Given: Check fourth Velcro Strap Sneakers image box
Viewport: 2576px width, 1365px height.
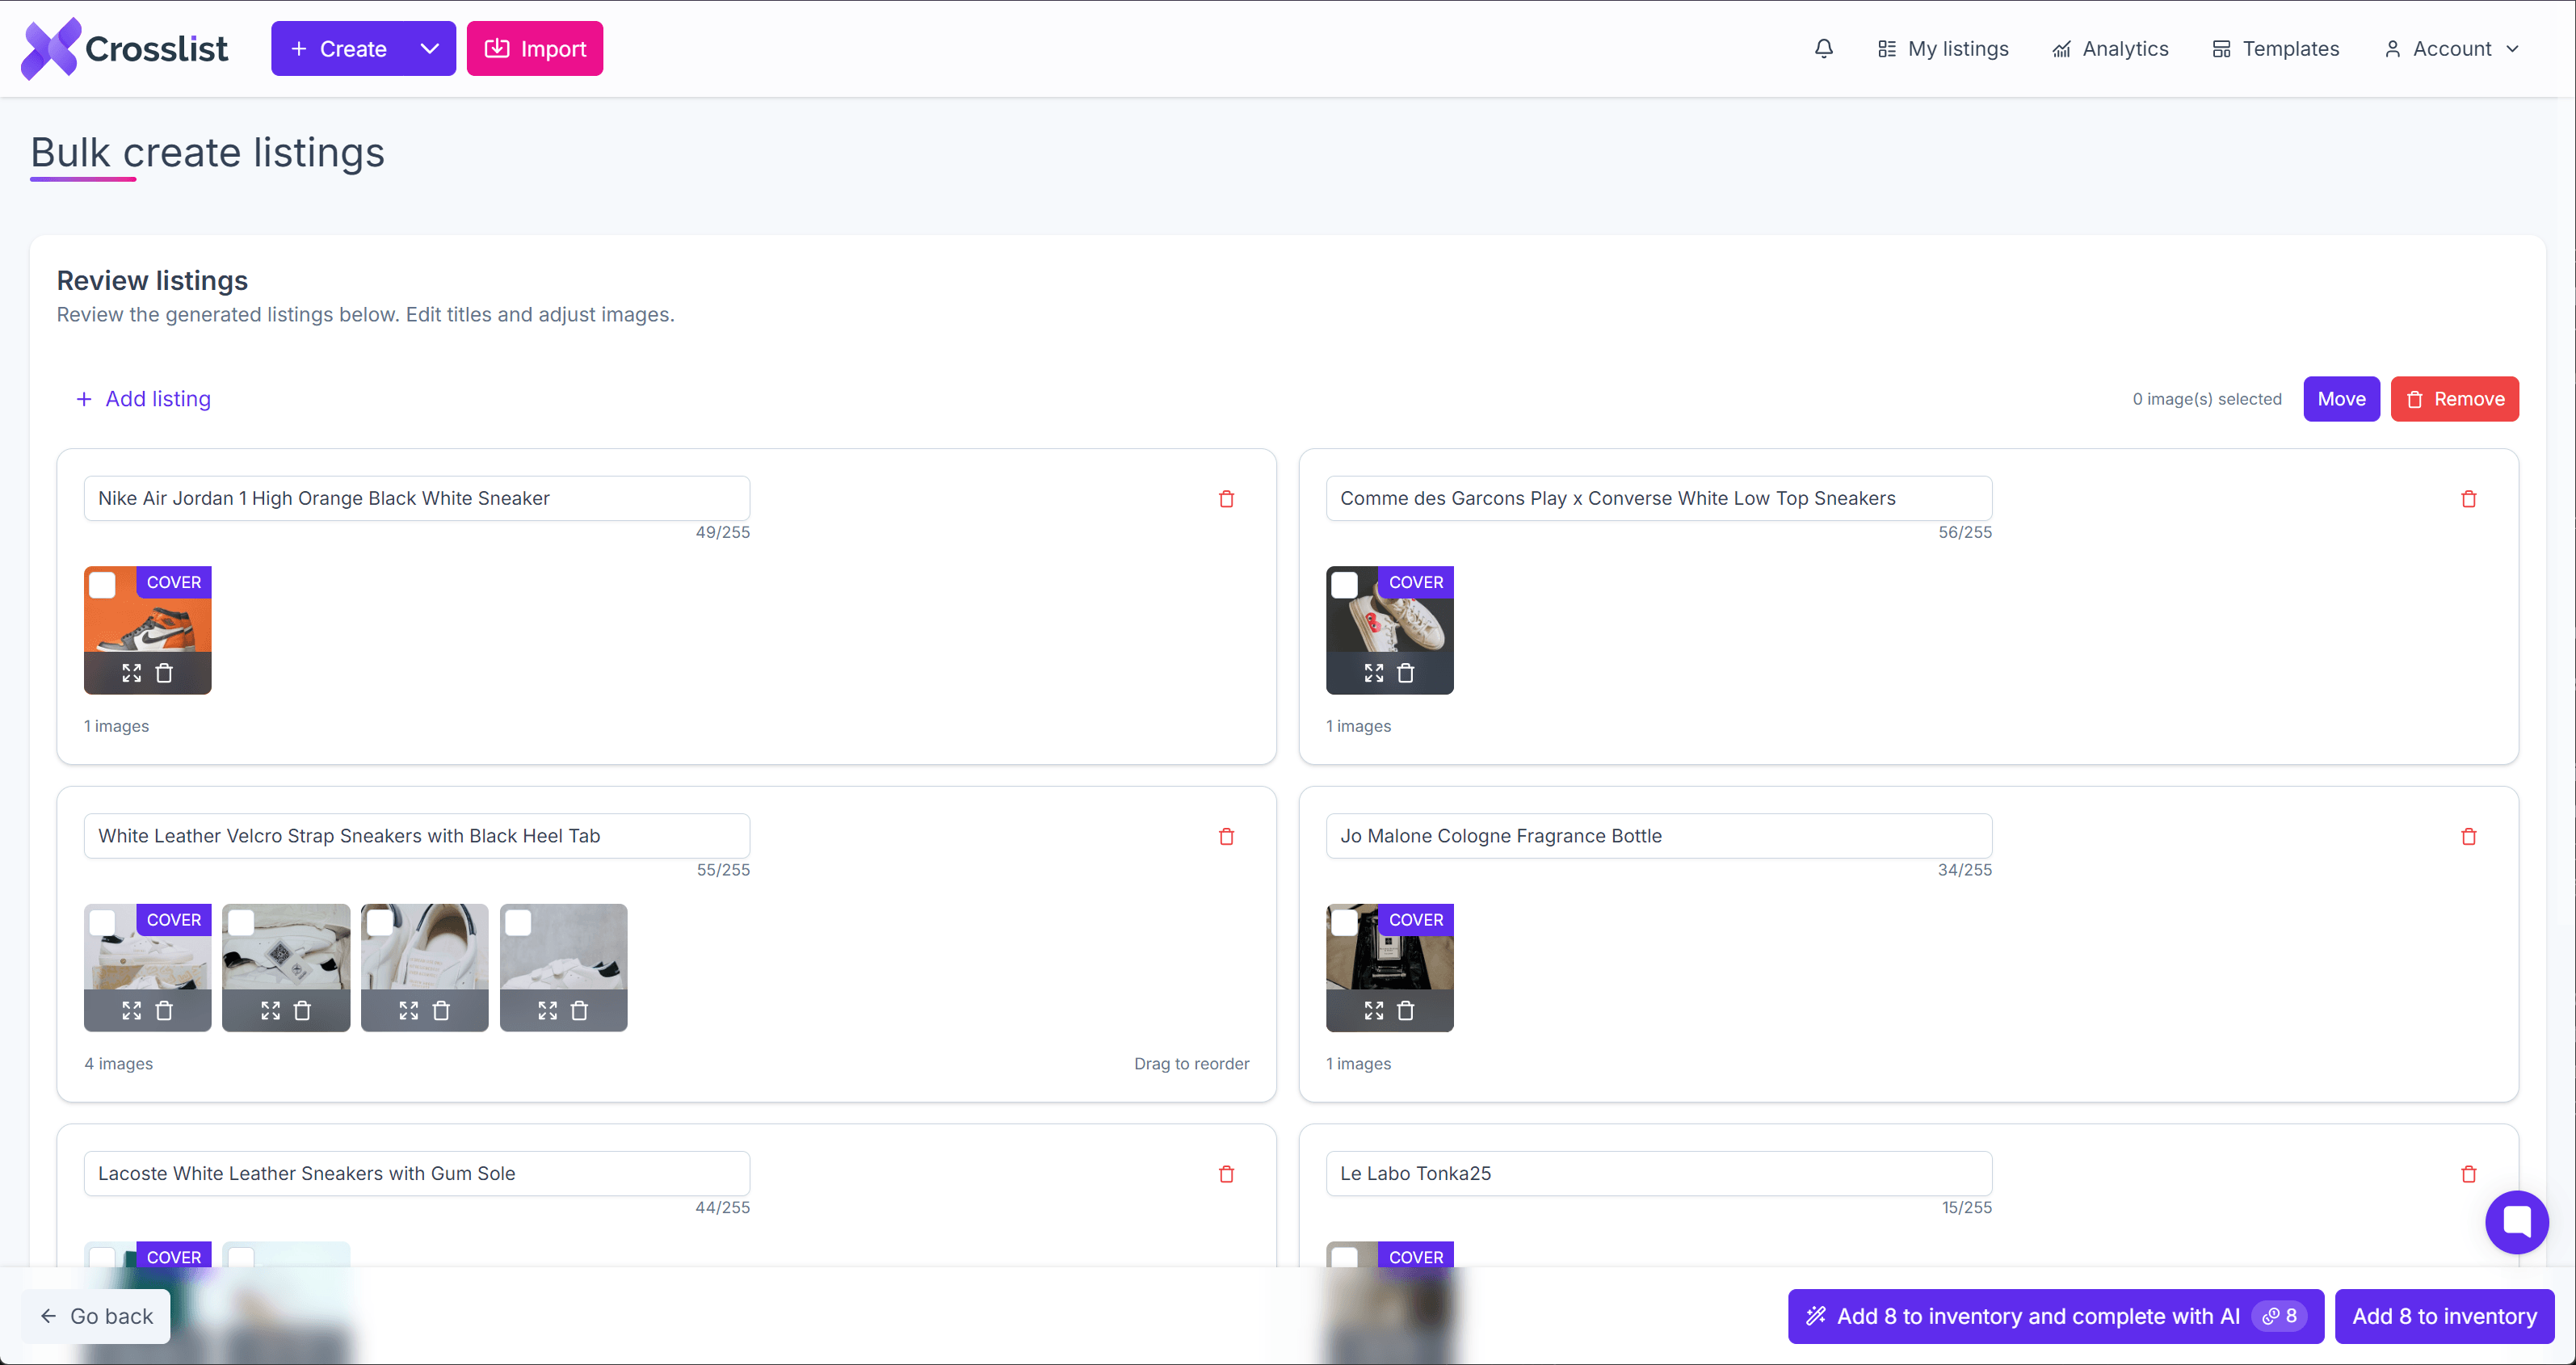Looking at the screenshot, I should tap(518, 922).
